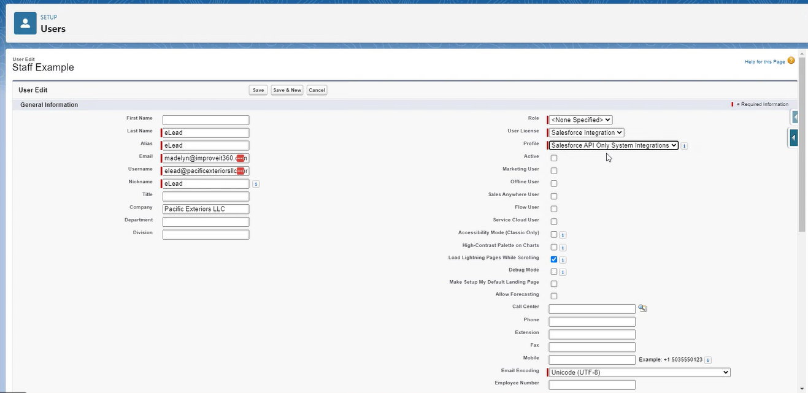Screen dimensions: 808x393
Task: Change the User License selection
Action: (586, 132)
